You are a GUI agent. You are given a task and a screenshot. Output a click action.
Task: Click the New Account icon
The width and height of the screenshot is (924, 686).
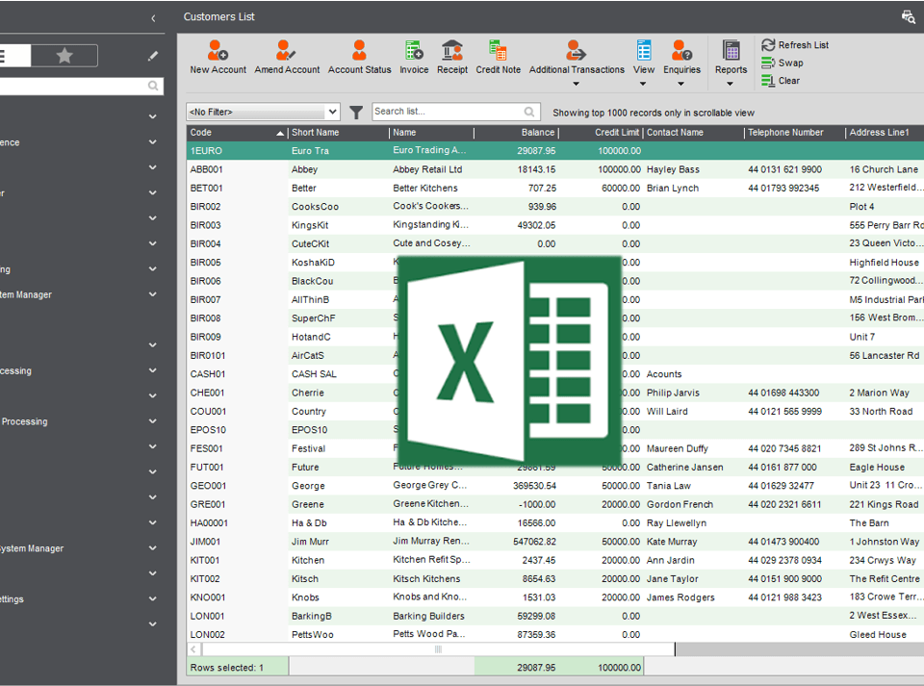pos(218,51)
